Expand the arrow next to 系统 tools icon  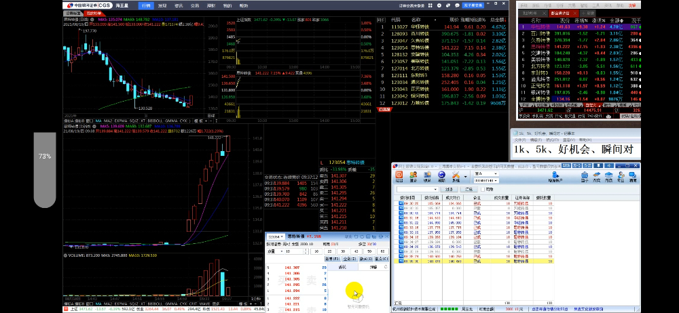pos(466,177)
